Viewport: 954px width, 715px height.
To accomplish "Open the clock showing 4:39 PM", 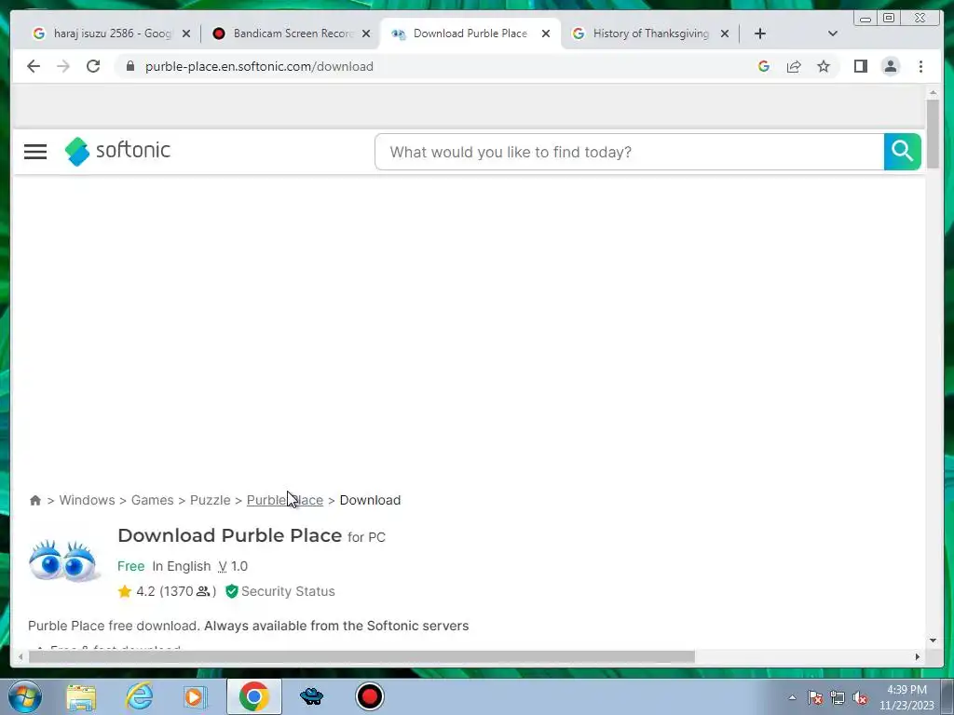I will tap(906, 696).
